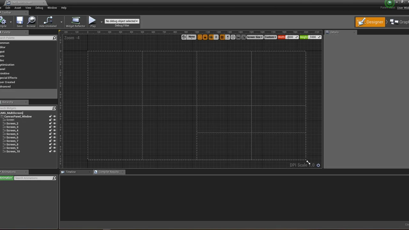Open the Debug menu
Viewport: 409px width, 230px height.
(39, 8)
